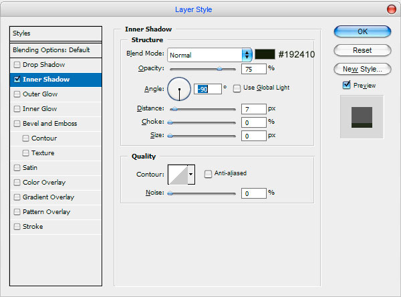
Task: Click the Contour curve thumbnail
Action: click(178, 175)
